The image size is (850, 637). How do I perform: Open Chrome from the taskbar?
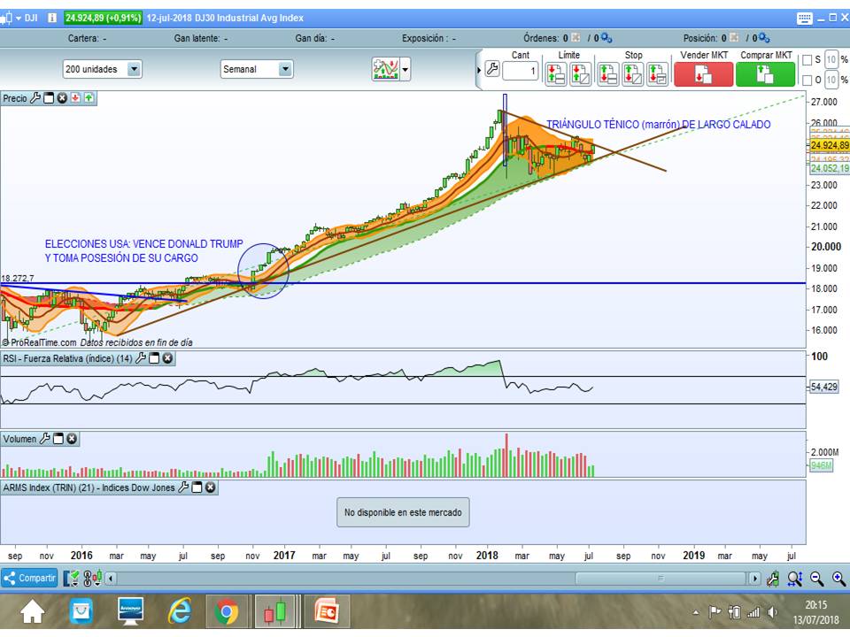pos(228,610)
